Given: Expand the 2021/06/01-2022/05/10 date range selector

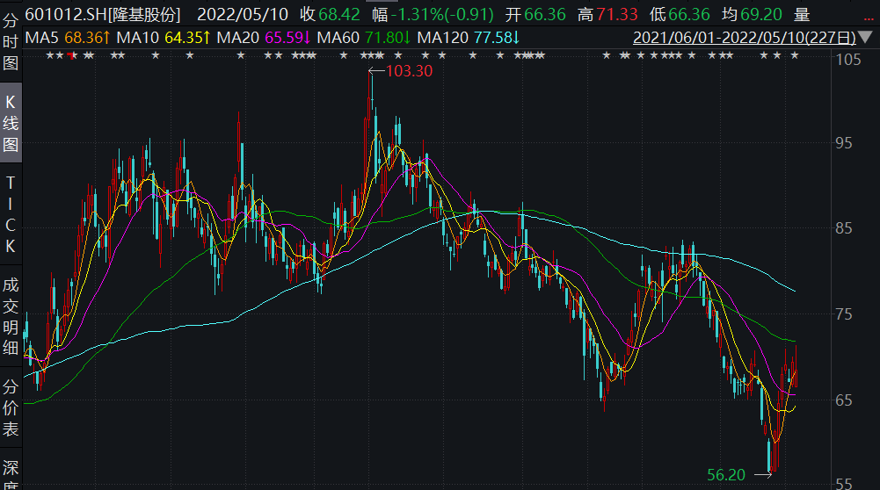Looking at the screenshot, I should click(x=744, y=39).
